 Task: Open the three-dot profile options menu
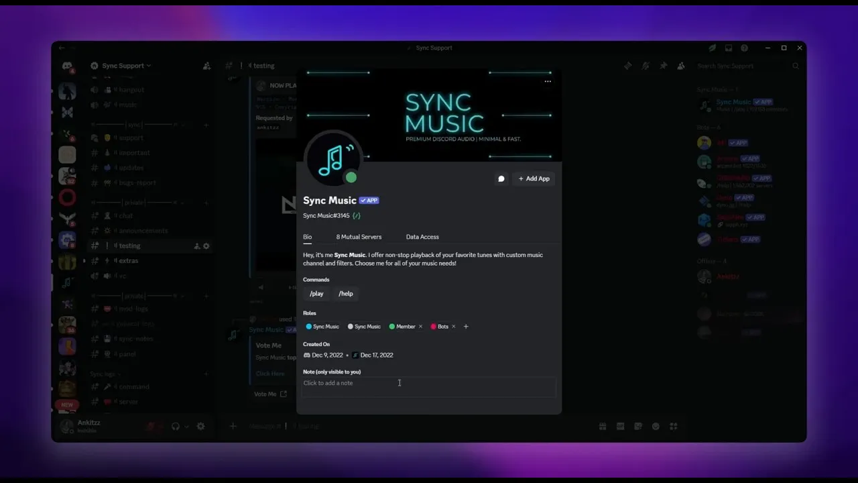click(x=548, y=82)
